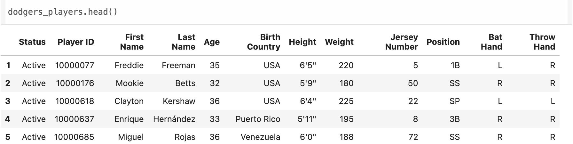
Task: Click the First Name column header
Action: coord(132,42)
